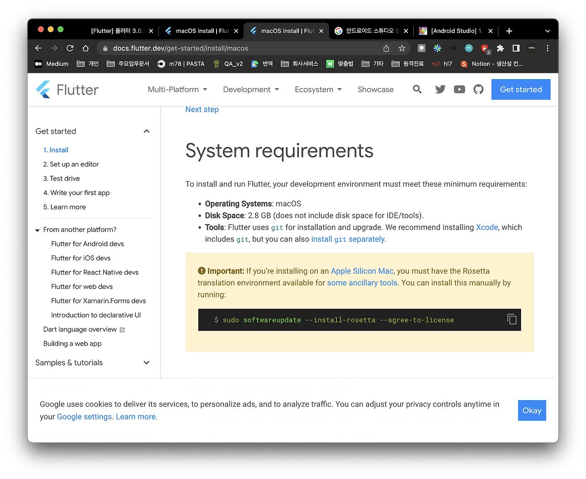Image resolution: width=586 pixels, height=479 pixels.
Task: Toggle the browser side panel icon
Action: [516, 48]
